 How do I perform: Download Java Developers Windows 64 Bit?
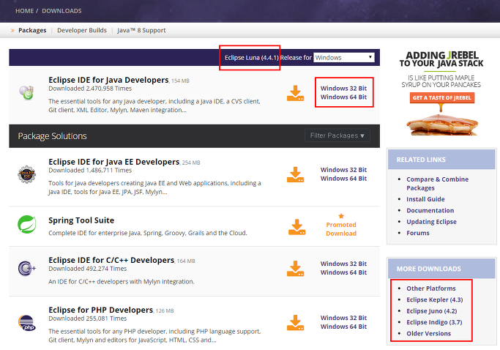point(343,97)
